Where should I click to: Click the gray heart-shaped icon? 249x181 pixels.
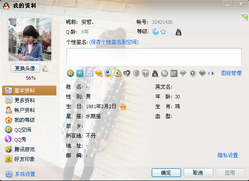coord(127,74)
